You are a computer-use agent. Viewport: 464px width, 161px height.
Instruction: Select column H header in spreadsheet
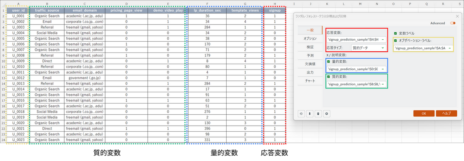coord(274,4)
